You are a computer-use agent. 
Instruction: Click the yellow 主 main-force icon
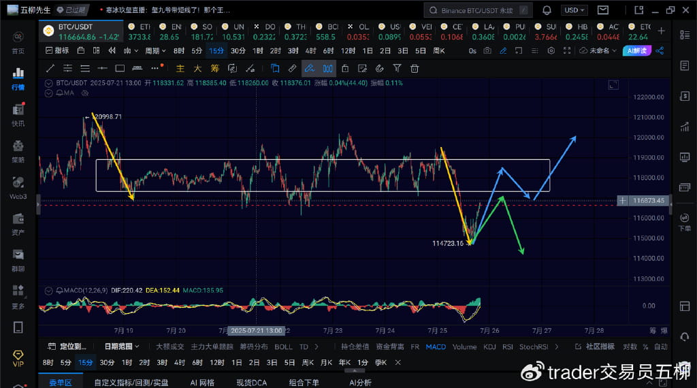(x=180, y=69)
